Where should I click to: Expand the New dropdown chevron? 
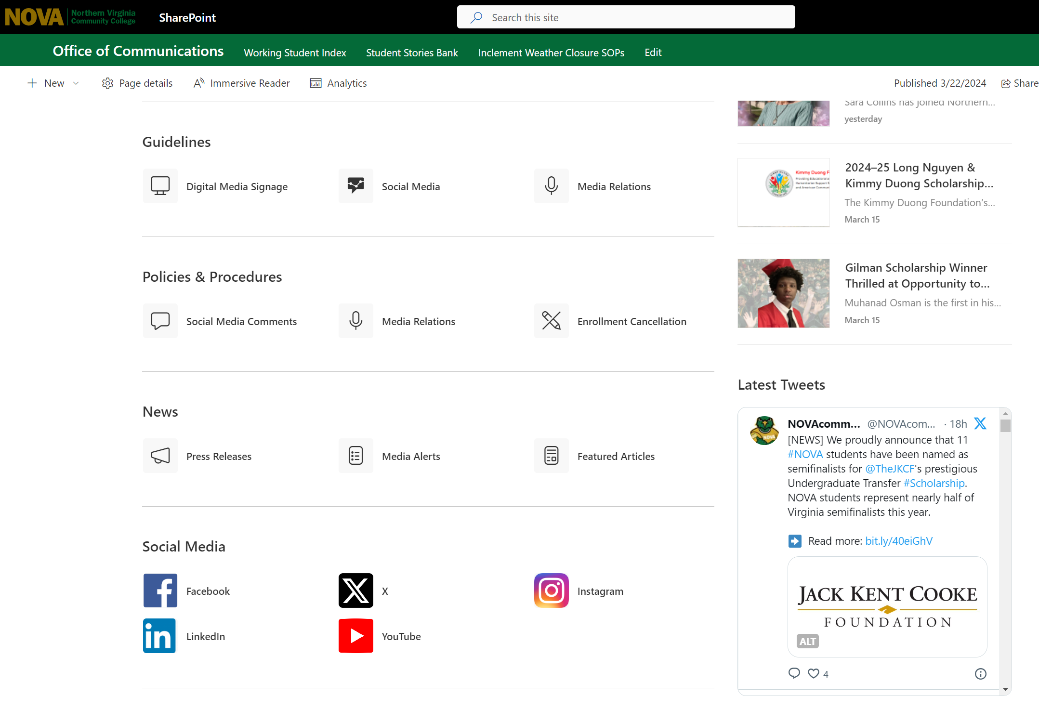click(76, 83)
